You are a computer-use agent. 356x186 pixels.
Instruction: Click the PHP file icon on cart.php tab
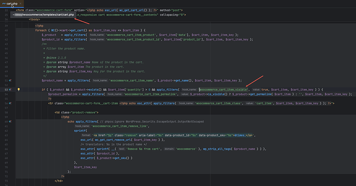[x=4, y=4]
